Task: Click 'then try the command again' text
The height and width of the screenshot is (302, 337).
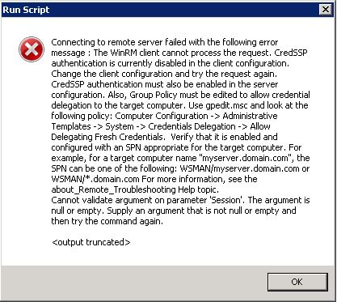Action: click(x=107, y=221)
